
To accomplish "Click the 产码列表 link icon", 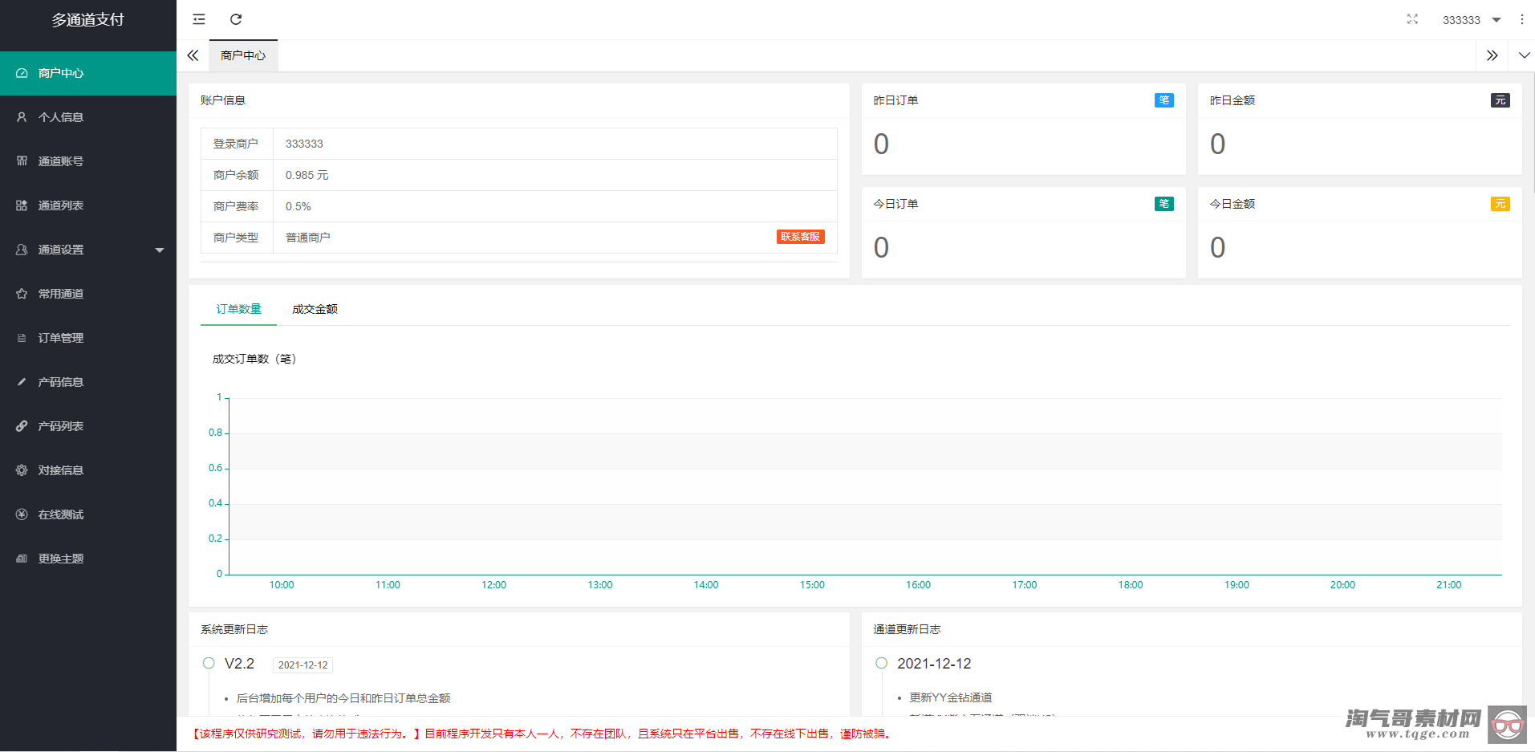I will [22, 426].
